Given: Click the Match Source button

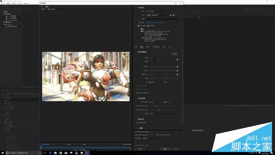Looking at the screenshot, I should coord(174,54).
